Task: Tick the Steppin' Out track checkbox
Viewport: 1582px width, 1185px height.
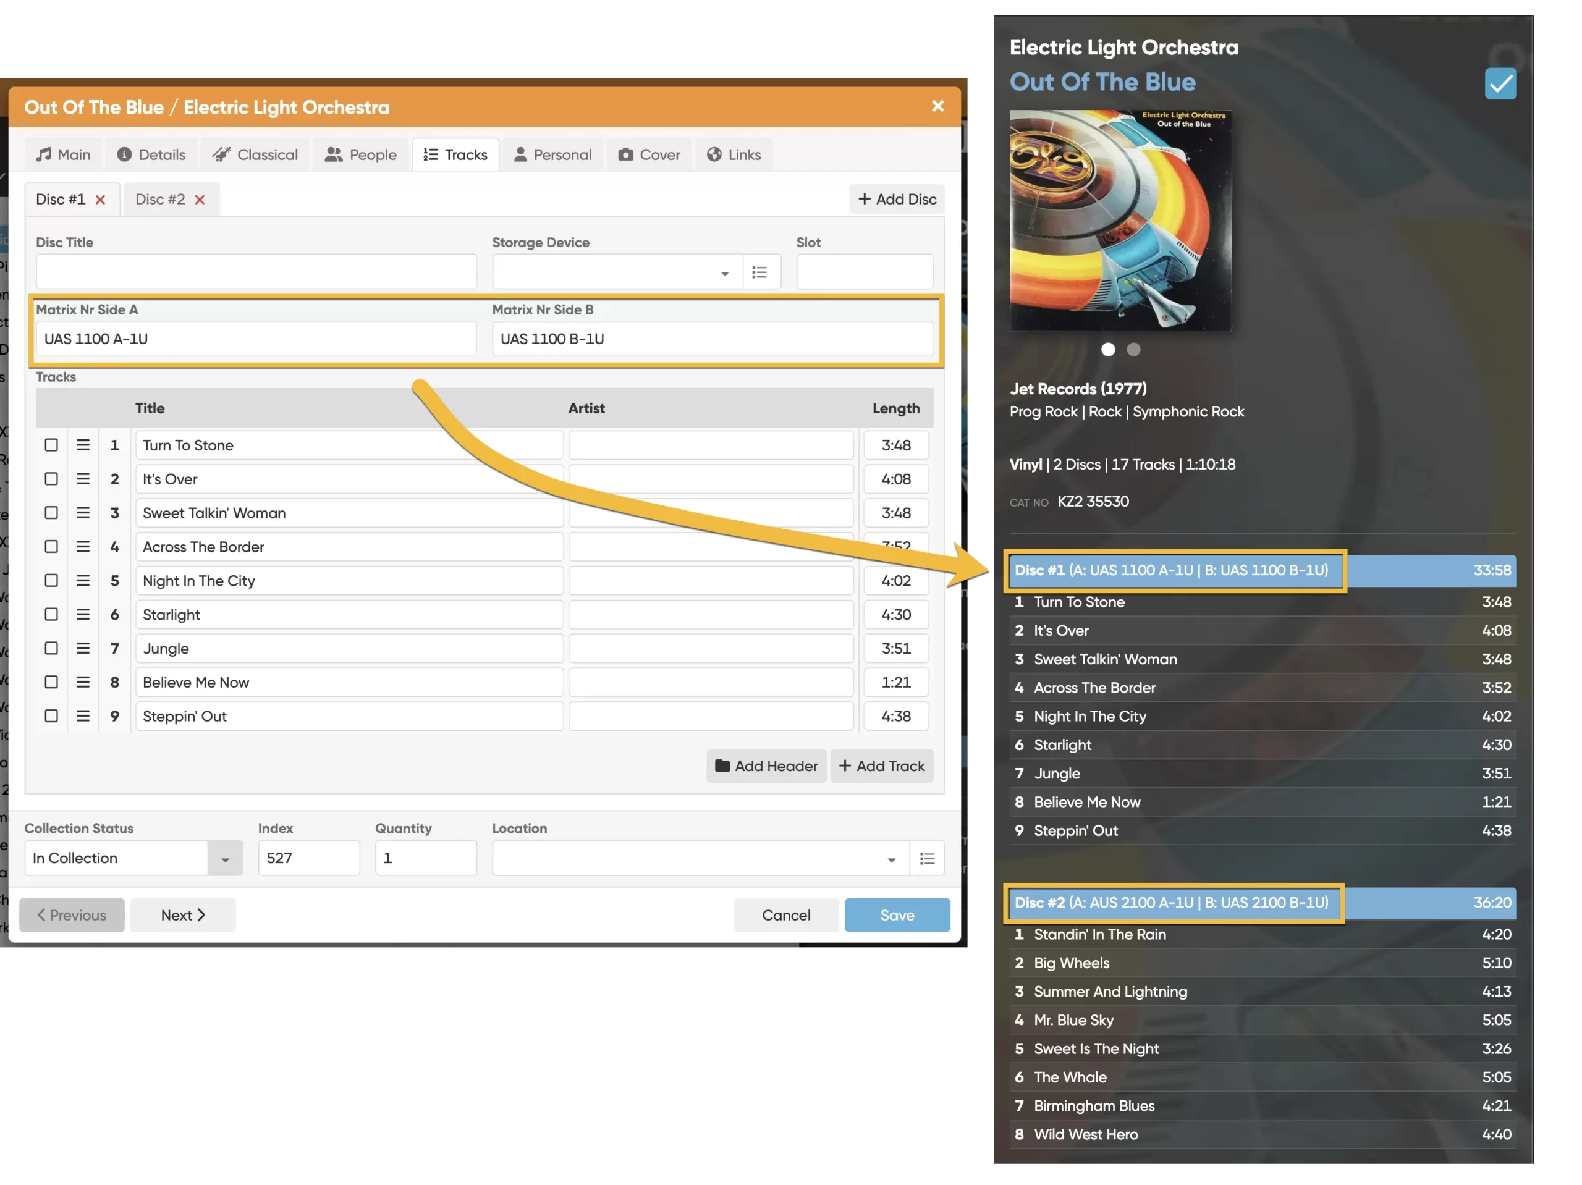Action: [51, 716]
